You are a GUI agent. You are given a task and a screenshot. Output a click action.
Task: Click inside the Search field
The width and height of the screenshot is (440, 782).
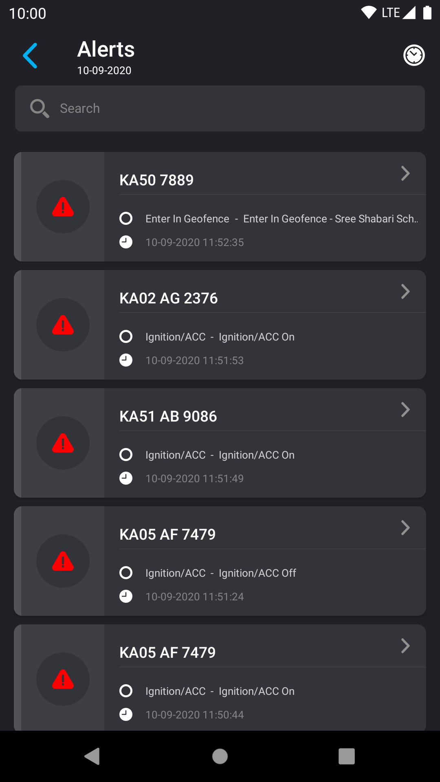(220, 108)
